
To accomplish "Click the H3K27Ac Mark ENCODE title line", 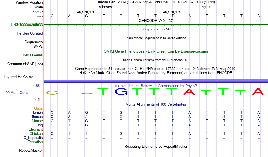I will click(156, 73).
